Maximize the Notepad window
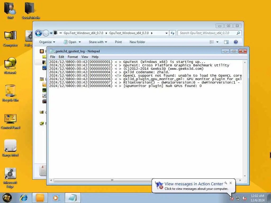Screen dimensions: 271x203 click(234, 51)
